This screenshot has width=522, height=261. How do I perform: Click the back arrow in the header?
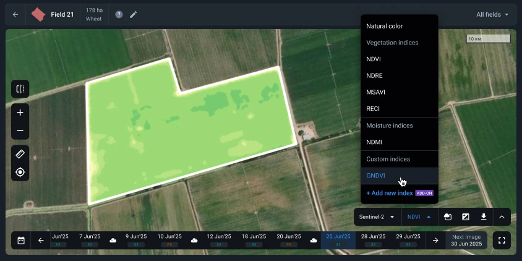[15, 14]
